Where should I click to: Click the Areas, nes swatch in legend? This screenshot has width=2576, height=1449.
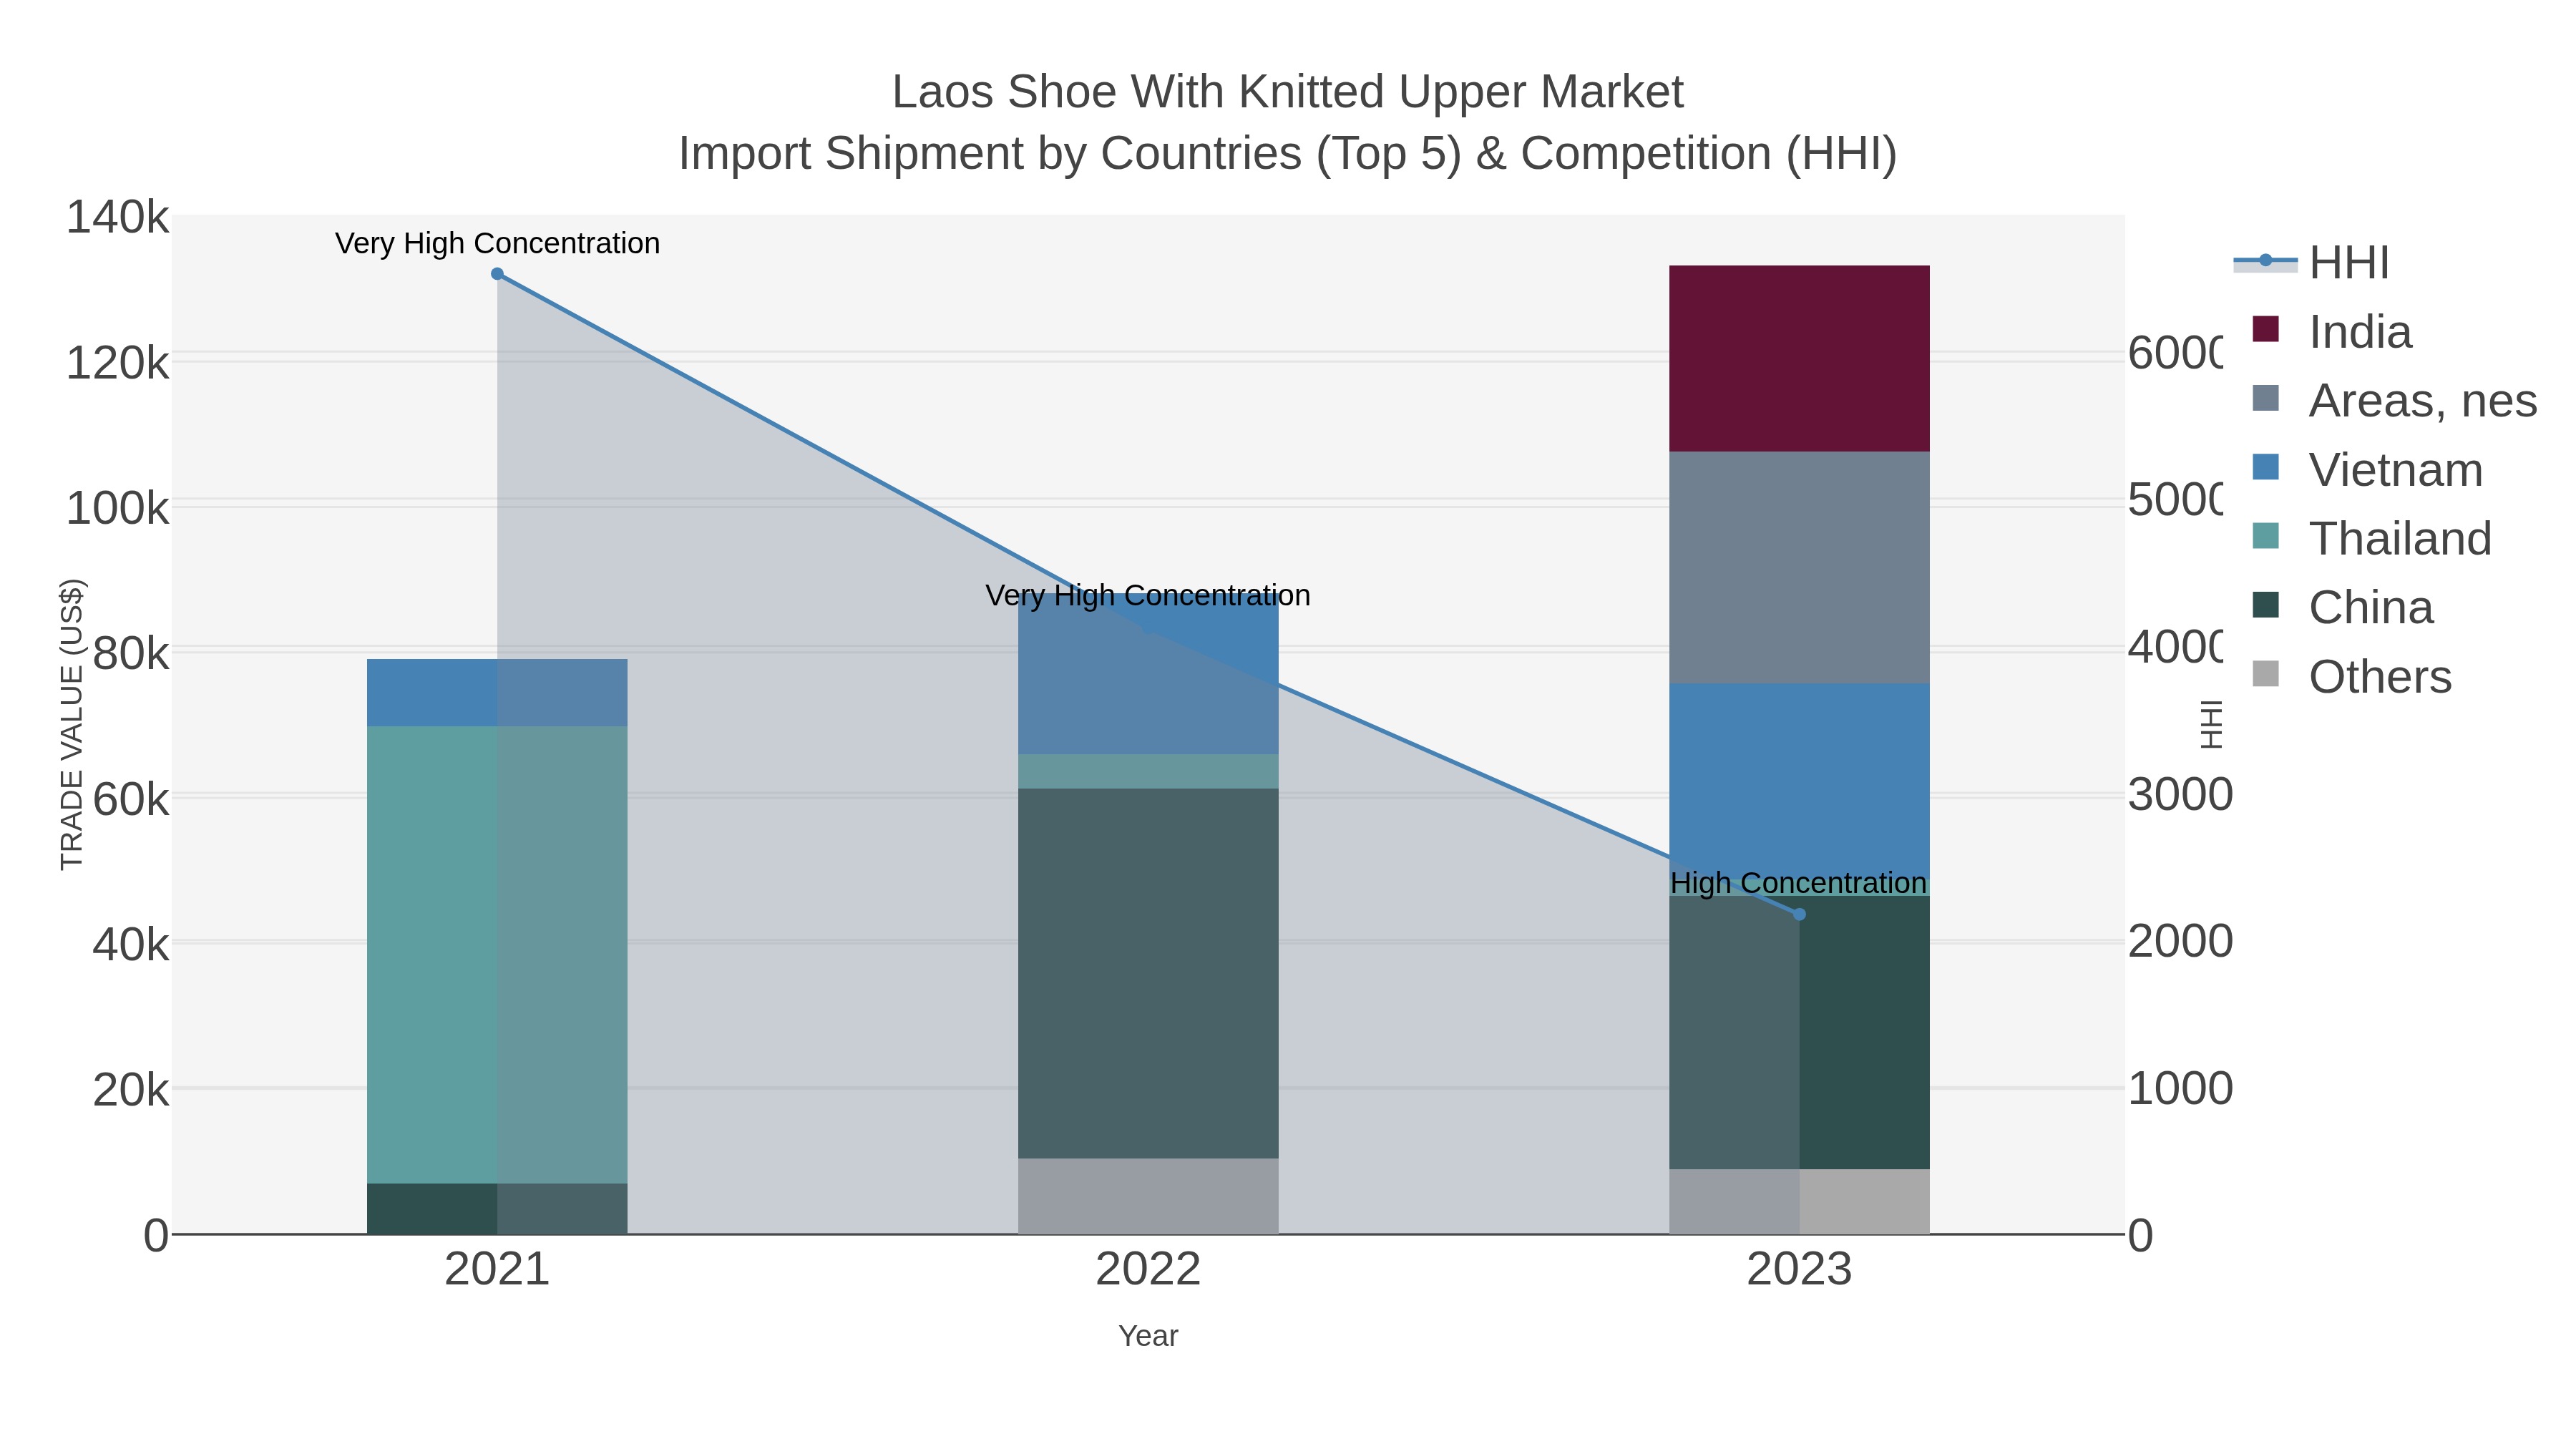(2265, 398)
